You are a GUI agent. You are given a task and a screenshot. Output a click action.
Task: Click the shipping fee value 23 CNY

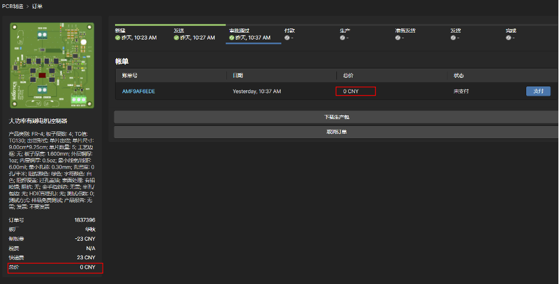click(86, 257)
